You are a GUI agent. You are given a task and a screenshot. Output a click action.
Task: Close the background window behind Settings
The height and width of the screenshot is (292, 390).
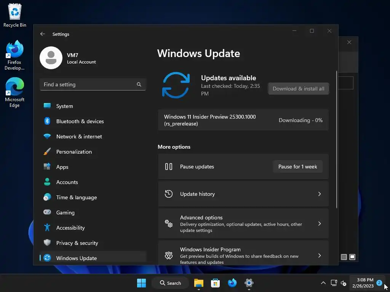pyautogui.click(x=349, y=42)
